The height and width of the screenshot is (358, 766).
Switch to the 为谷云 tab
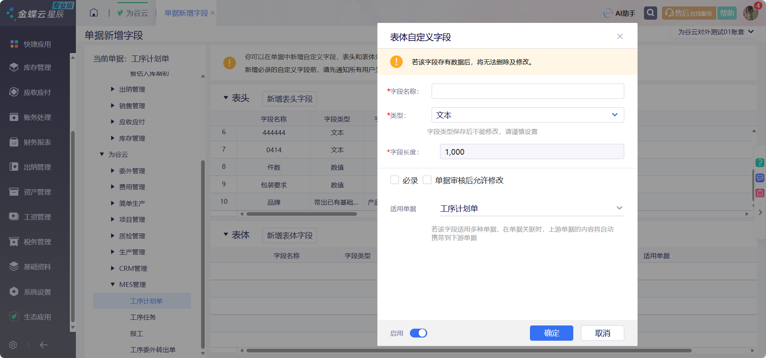[x=133, y=13]
